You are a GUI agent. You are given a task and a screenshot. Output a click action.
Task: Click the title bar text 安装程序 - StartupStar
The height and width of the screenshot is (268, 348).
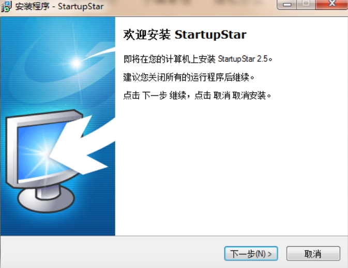click(x=59, y=6)
